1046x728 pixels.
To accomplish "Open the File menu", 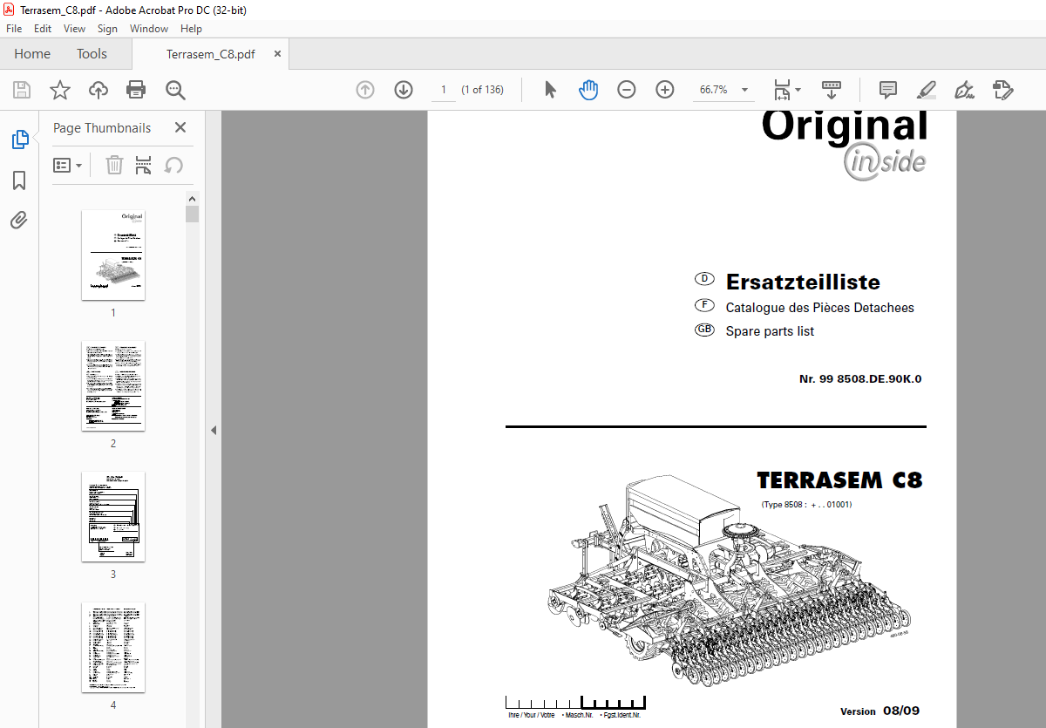I will [x=14, y=29].
